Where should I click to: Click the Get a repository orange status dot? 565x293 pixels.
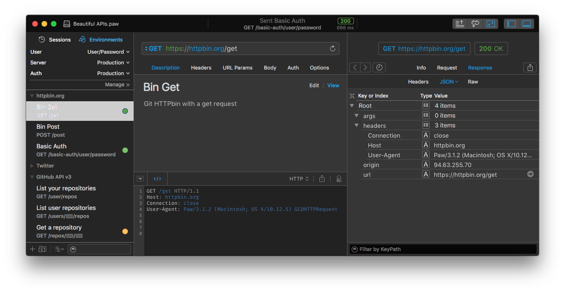pos(125,231)
